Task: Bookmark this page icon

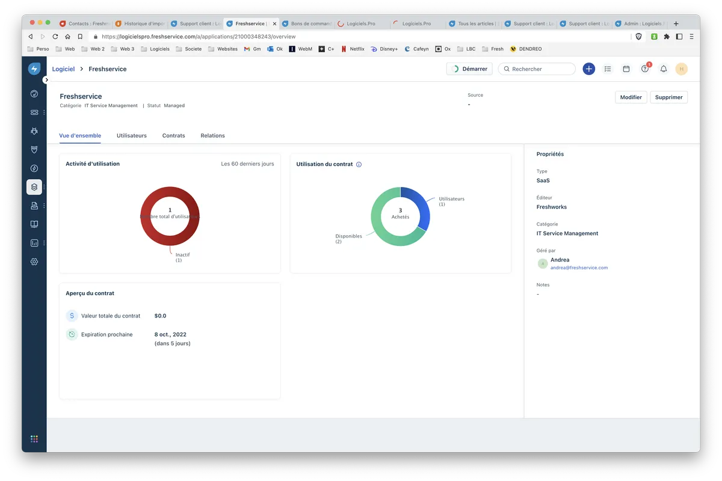Action: click(80, 36)
